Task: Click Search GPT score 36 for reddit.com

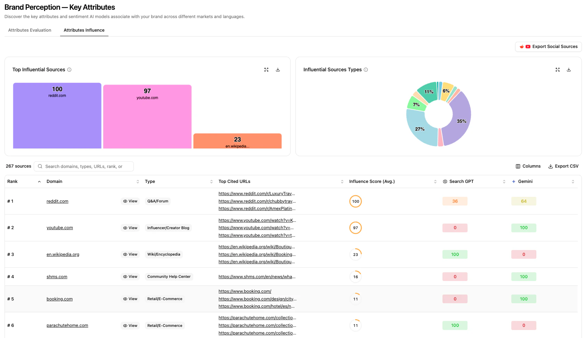Action: point(455,201)
